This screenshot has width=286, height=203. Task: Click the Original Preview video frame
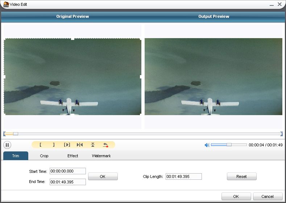(x=72, y=77)
